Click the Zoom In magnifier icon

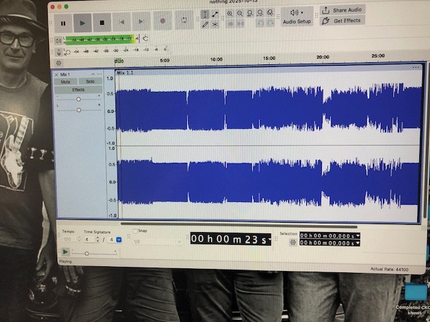(230, 13)
